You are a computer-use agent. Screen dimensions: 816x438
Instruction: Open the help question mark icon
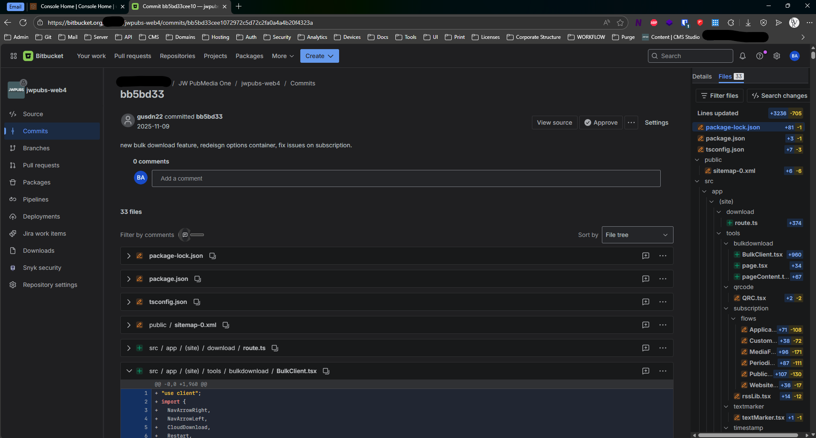(760, 56)
